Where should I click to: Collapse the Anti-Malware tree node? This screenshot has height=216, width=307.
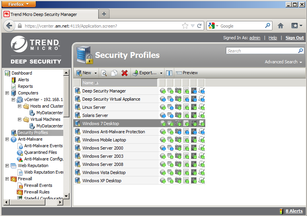point(7,139)
